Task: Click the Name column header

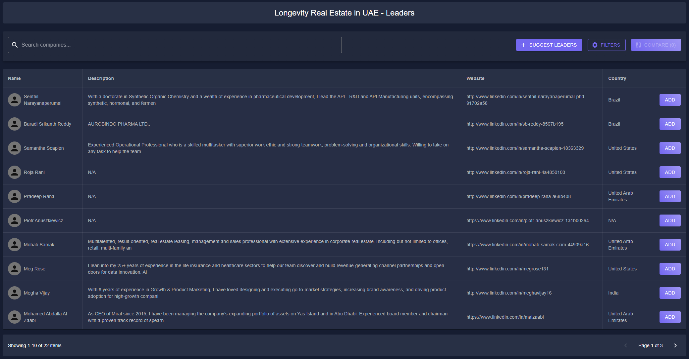Action: tap(14, 78)
